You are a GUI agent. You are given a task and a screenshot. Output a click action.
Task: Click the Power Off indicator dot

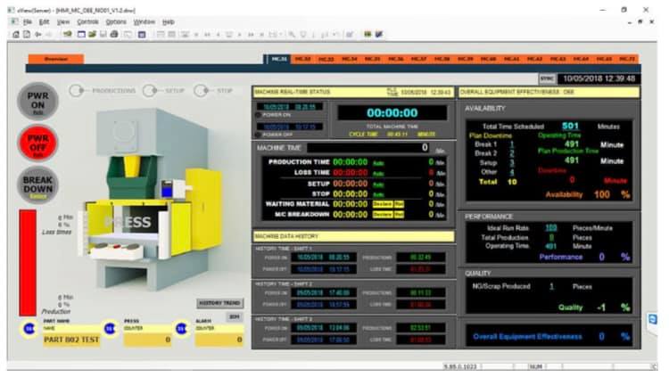coord(258,135)
